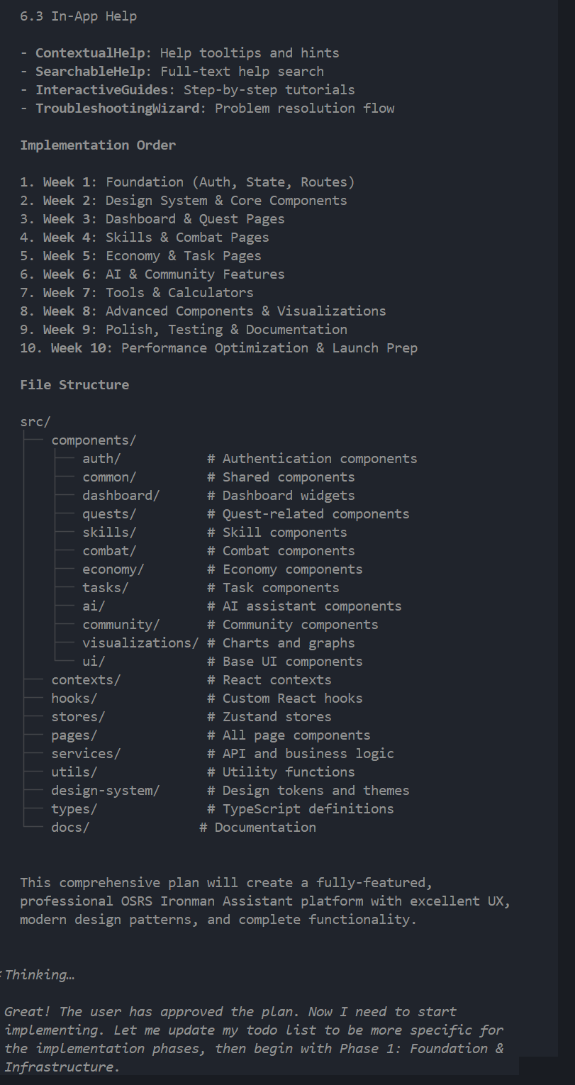Click the File Structure heading
575x1085 pixels.
pos(74,384)
